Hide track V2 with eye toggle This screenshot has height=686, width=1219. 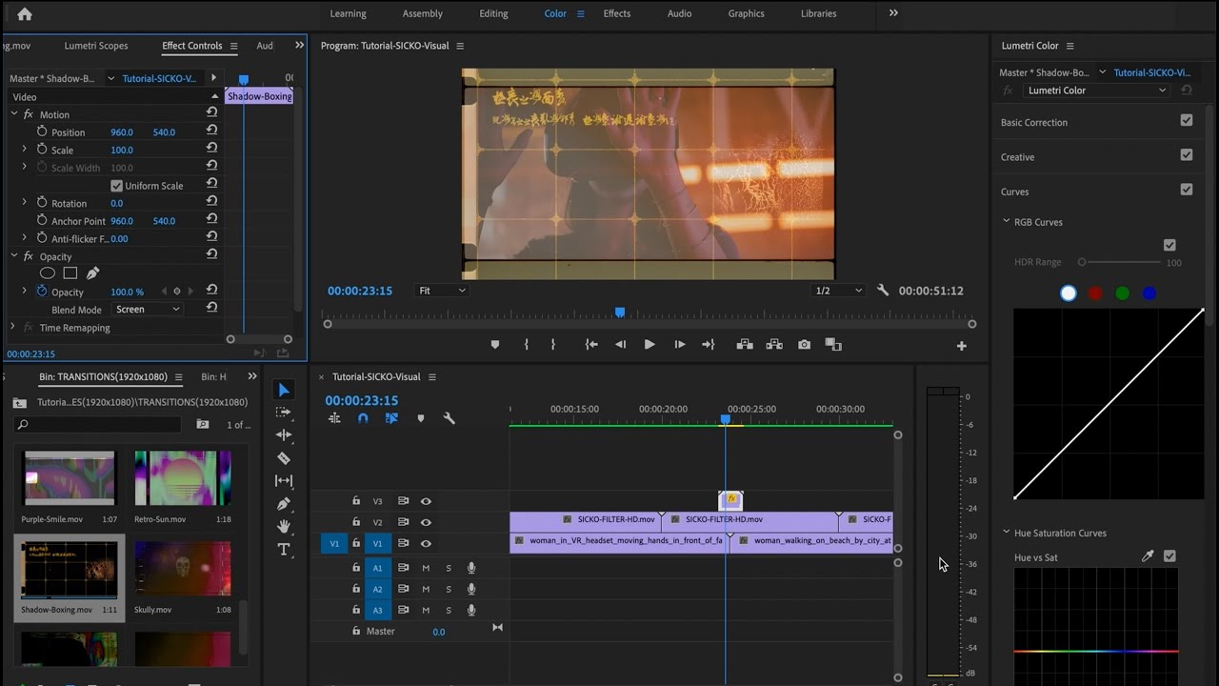(426, 522)
